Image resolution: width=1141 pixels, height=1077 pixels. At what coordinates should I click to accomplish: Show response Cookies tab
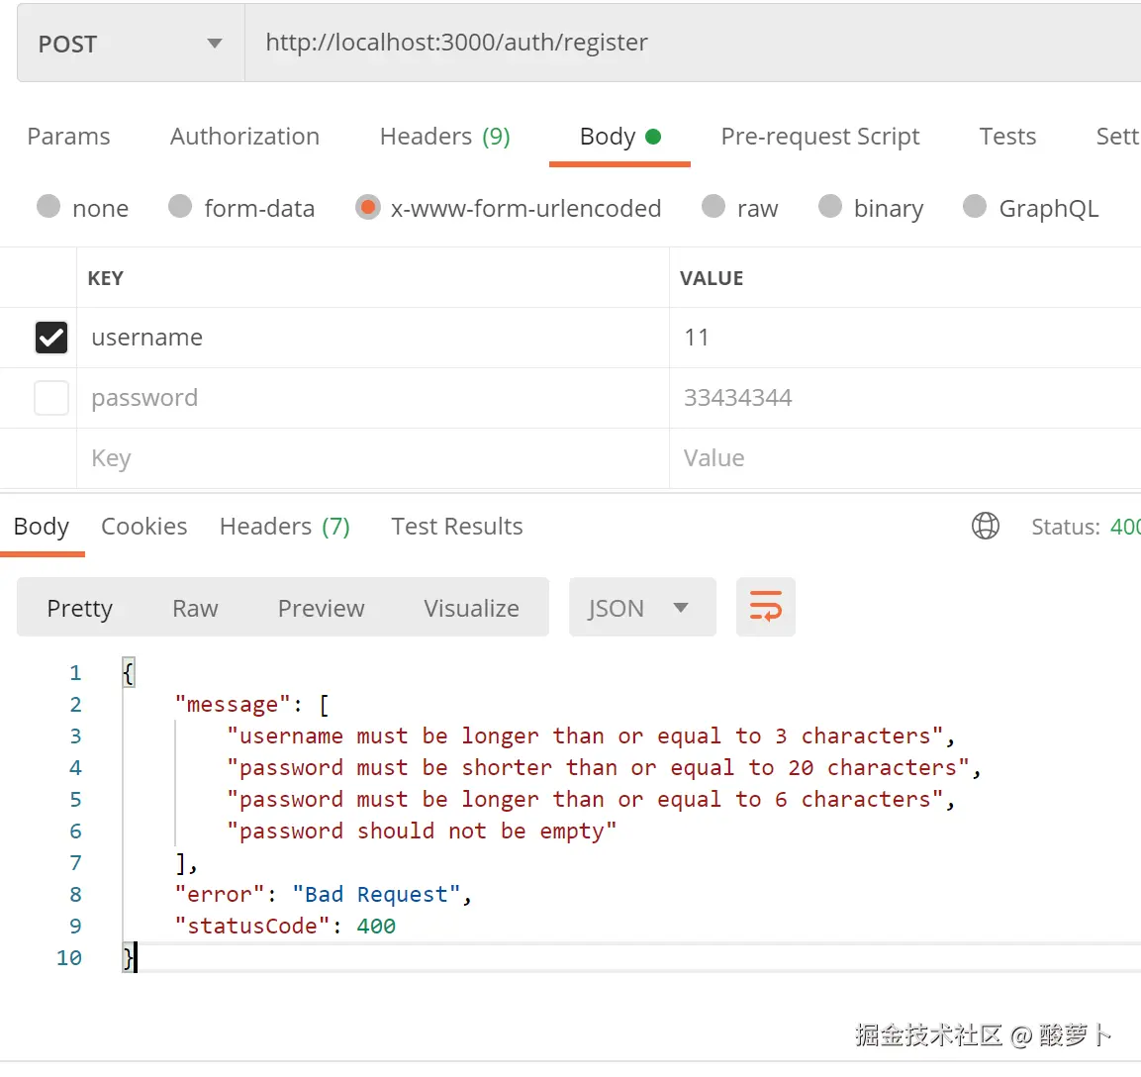point(143,527)
